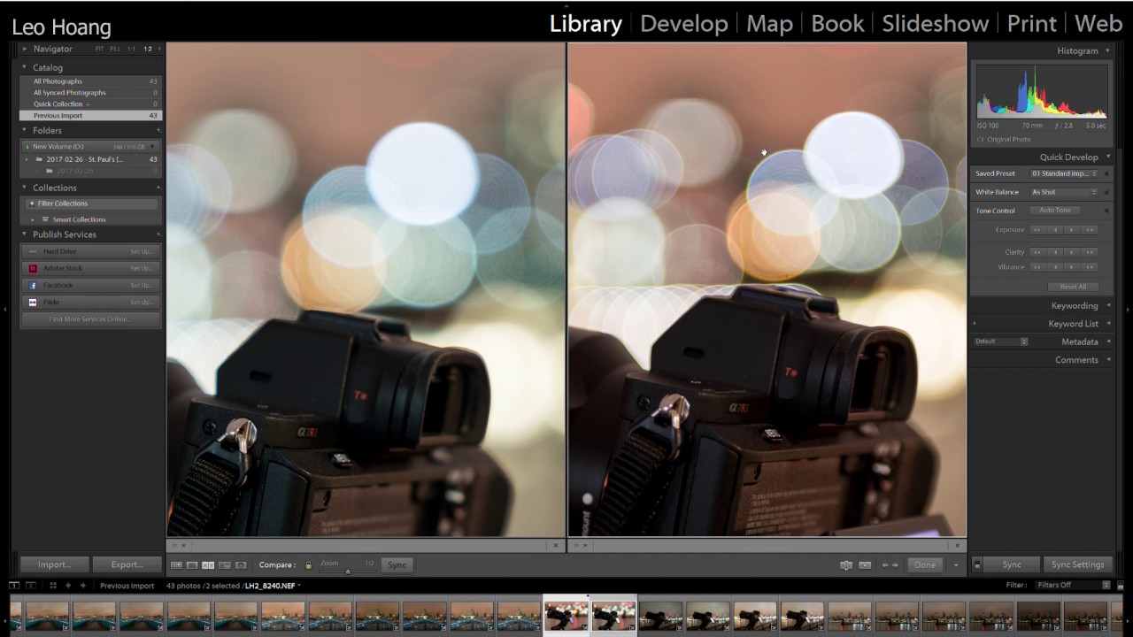1133x637 pixels.
Task: Open the Map module
Action: [x=769, y=24]
